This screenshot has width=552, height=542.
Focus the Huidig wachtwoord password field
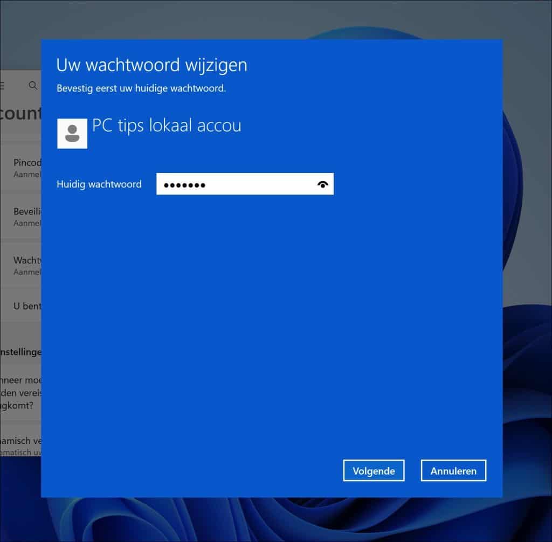pos(245,184)
